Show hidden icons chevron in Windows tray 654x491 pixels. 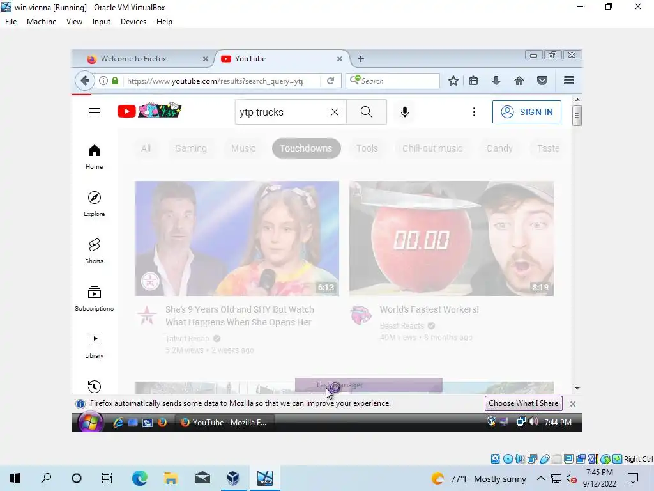click(x=540, y=478)
